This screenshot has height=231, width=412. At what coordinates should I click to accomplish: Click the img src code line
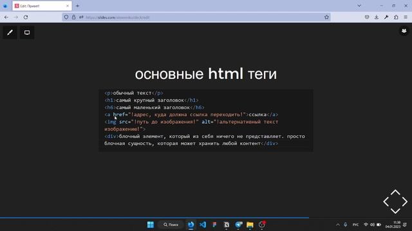pos(191,126)
